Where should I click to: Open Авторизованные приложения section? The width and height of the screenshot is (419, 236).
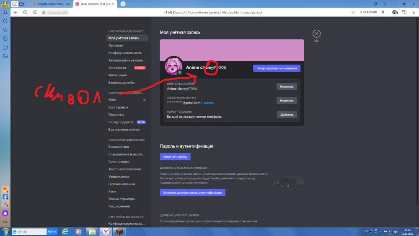coord(127,60)
